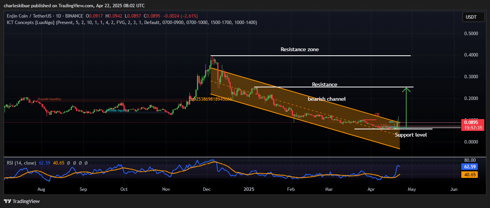Click the red OB order block marker
This screenshot has height=208, width=490.
click(x=377, y=114)
